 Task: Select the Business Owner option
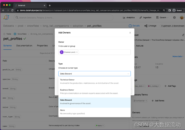tap(94, 92)
